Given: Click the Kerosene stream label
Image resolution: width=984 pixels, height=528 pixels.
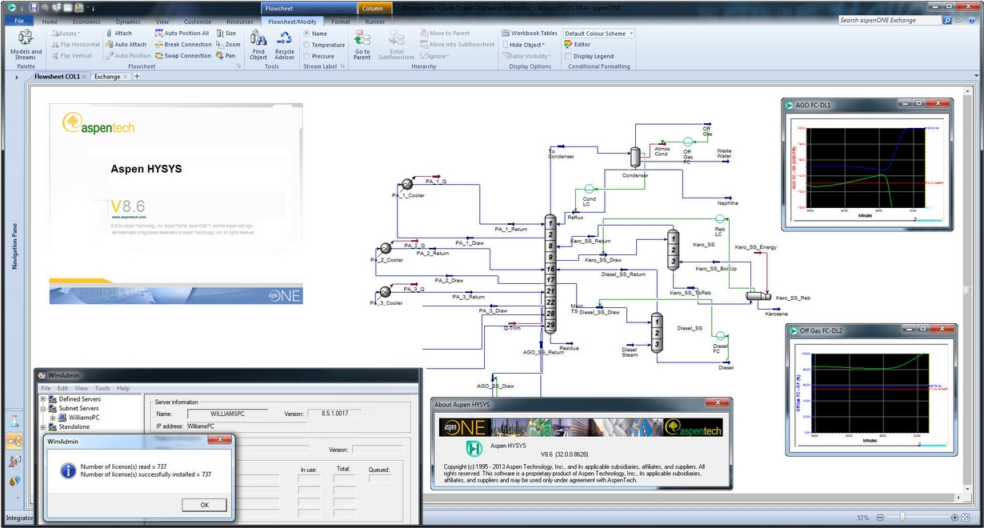Looking at the screenshot, I should point(776,314).
